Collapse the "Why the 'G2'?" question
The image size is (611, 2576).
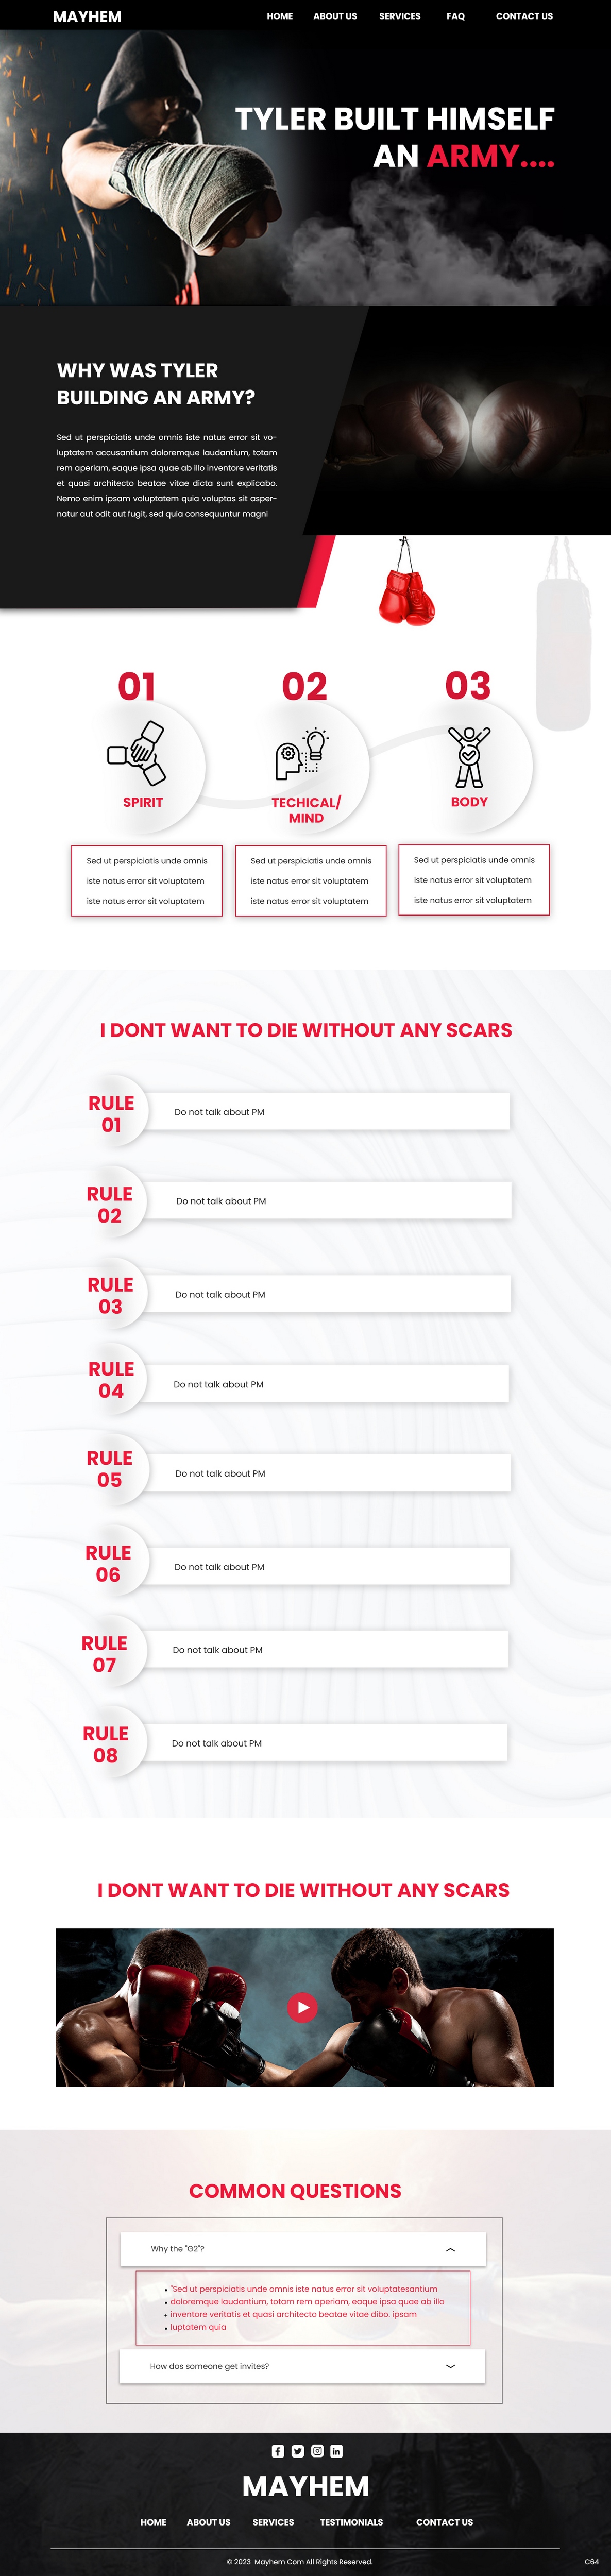coord(450,2250)
